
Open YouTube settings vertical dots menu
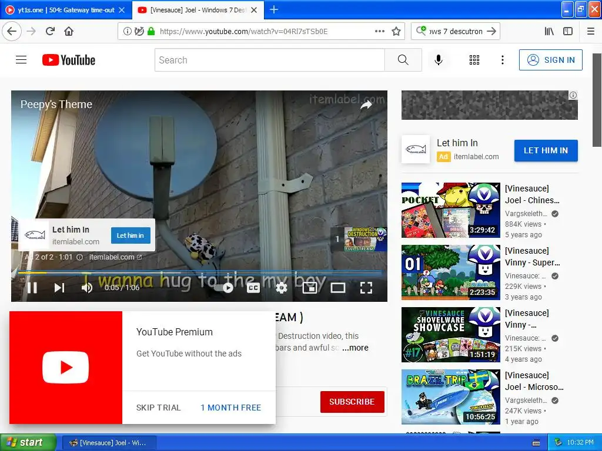[503, 60]
